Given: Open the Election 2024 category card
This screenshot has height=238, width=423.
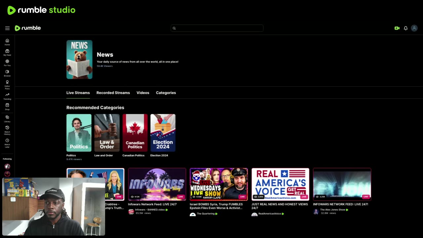Looking at the screenshot, I should click(163, 133).
